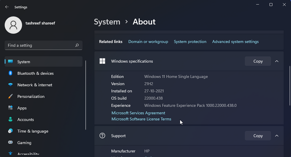Open Network & internet settings
This screenshot has width=291, height=157.
click(x=35, y=85)
